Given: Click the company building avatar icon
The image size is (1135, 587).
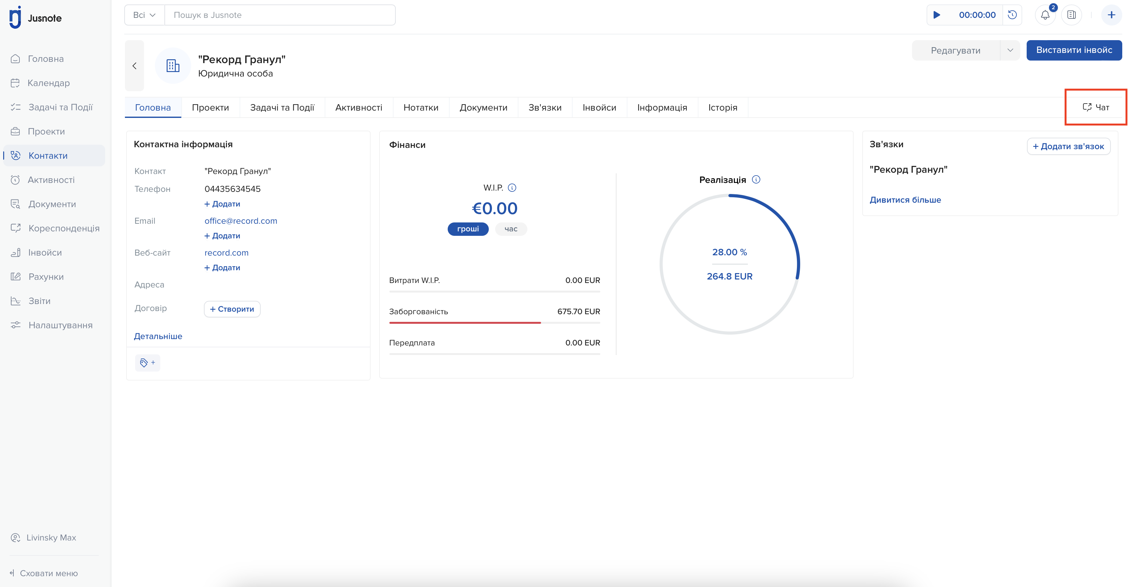Looking at the screenshot, I should click(173, 66).
